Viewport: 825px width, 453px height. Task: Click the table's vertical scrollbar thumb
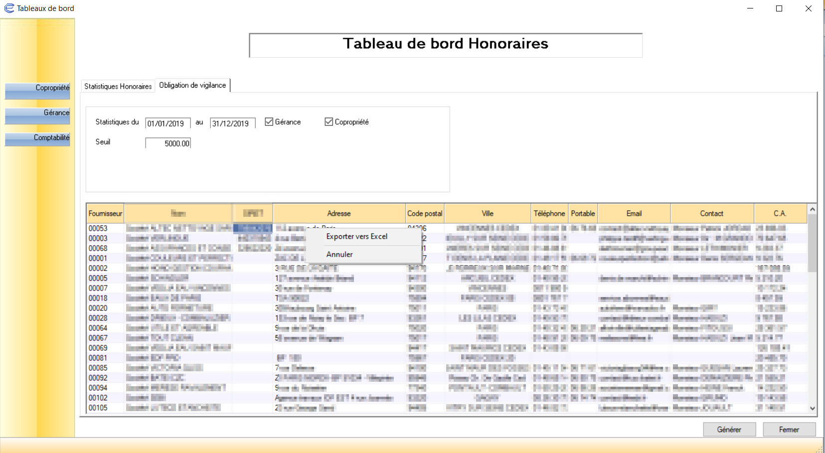coord(812,243)
